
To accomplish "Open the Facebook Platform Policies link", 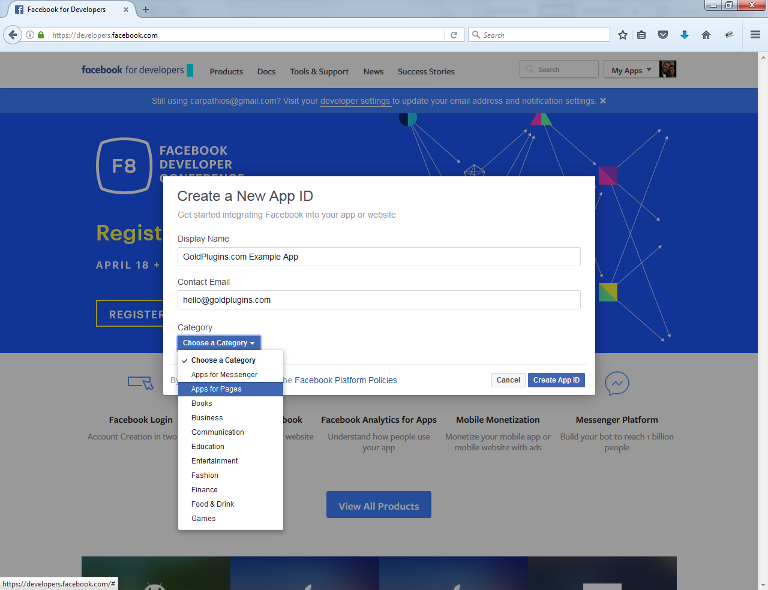I will pyautogui.click(x=346, y=380).
